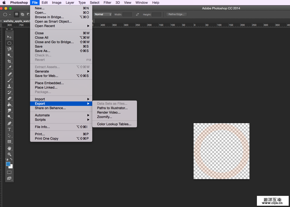Select the Hand tool

(9, 148)
